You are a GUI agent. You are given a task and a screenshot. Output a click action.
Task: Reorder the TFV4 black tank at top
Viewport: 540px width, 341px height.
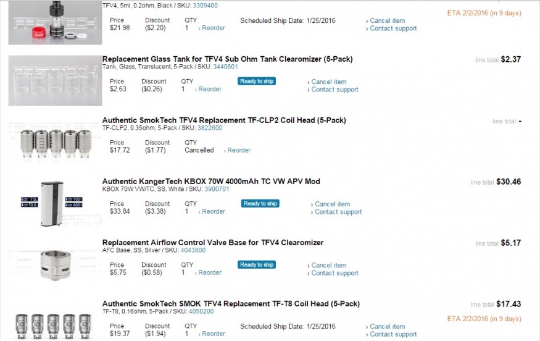(x=213, y=28)
